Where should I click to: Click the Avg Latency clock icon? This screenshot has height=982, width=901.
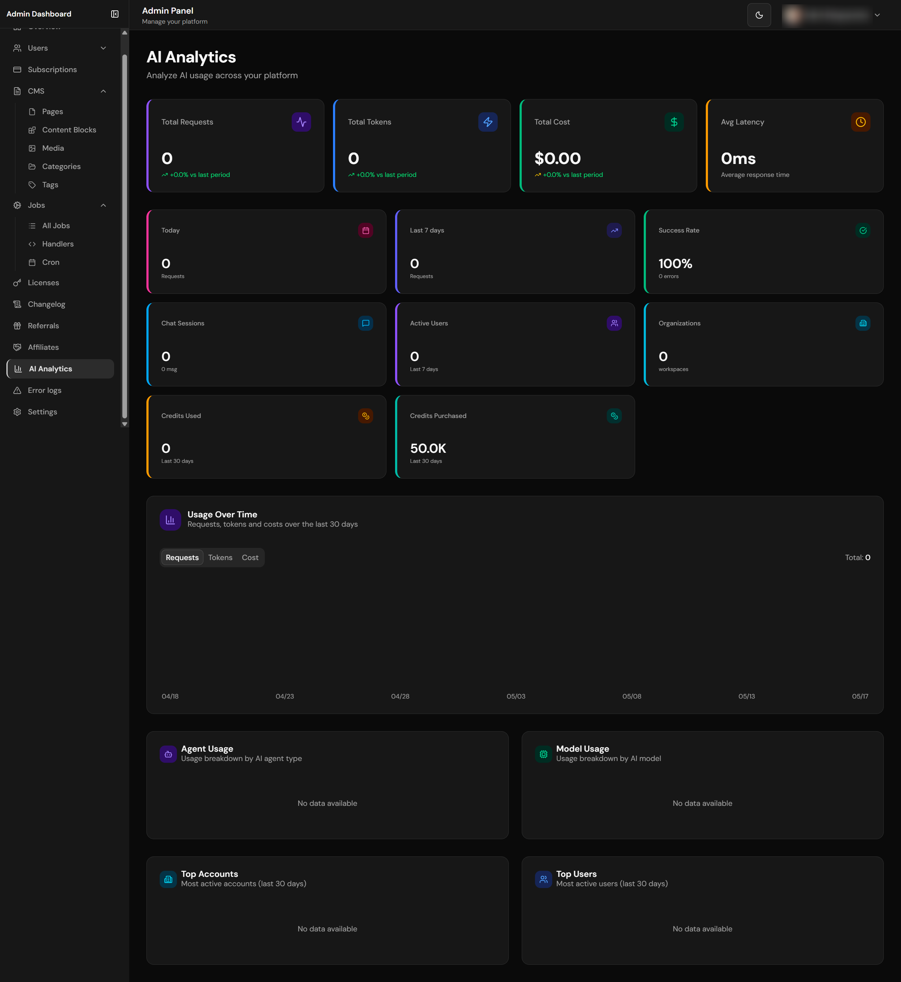pyautogui.click(x=860, y=122)
